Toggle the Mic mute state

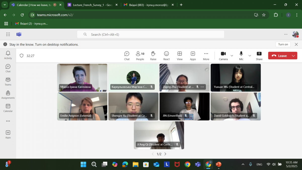click(241, 56)
